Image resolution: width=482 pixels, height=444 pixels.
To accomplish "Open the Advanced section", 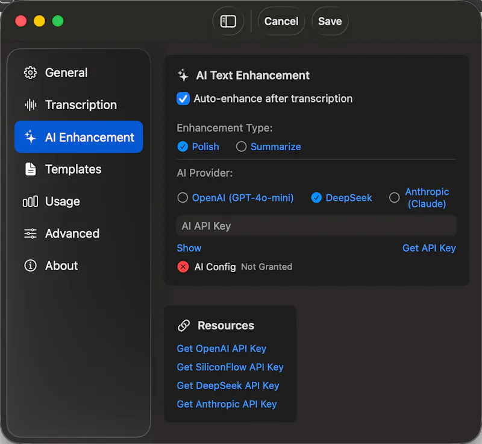I will click(x=79, y=233).
